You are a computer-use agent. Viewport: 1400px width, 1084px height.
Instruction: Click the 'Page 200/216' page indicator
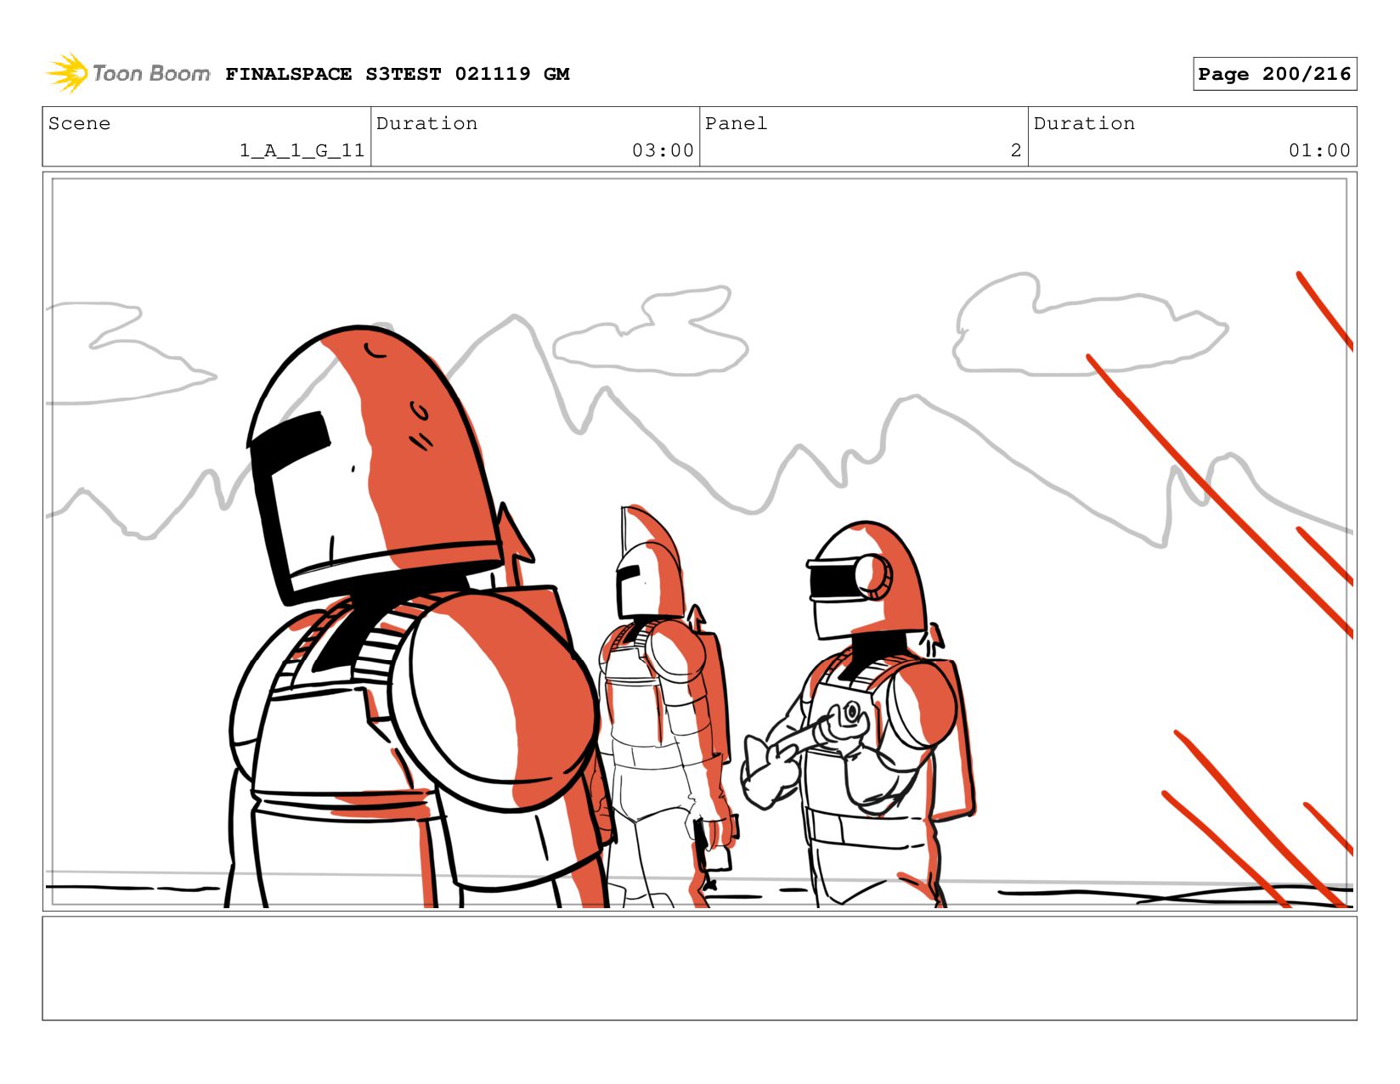pyautogui.click(x=1274, y=74)
